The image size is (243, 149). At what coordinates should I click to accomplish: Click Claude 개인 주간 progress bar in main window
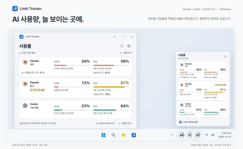coord(111,65)
